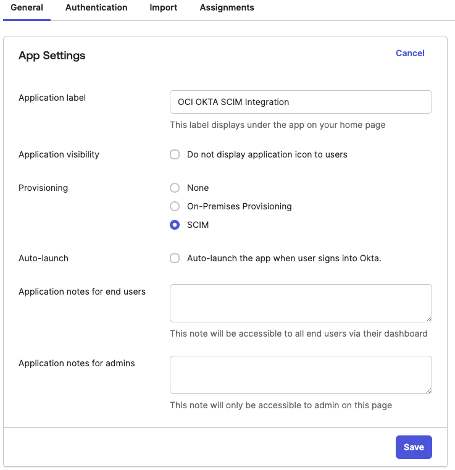Screen dimensions: 455x470
Task: Select the None provisioning radio button
Action: pos(175,188)
